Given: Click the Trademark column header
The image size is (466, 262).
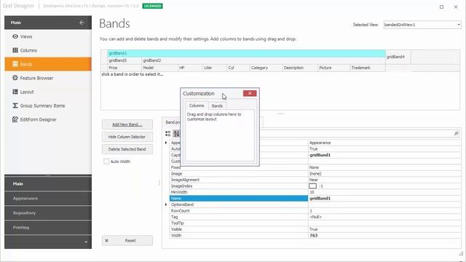Looking at the screenshot, I should point(368,68).
